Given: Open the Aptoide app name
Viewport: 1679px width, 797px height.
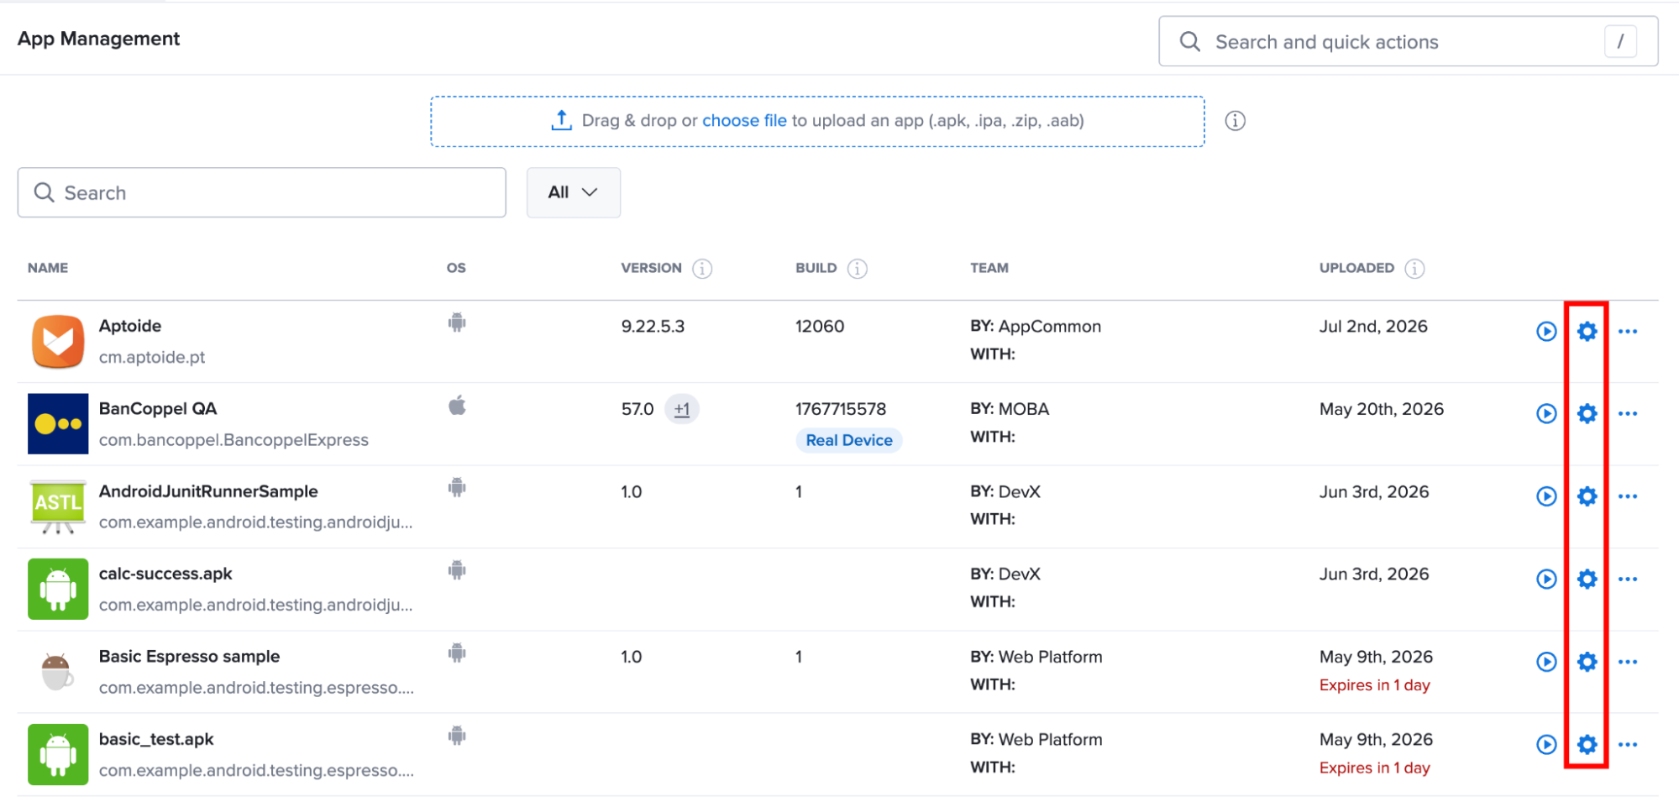Looking at the screenshot, I should (x=130, y=326).
